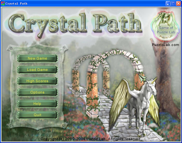Click the unicorn's golden horn
Screen dimensions: 182x143
(x=155, y=78)
